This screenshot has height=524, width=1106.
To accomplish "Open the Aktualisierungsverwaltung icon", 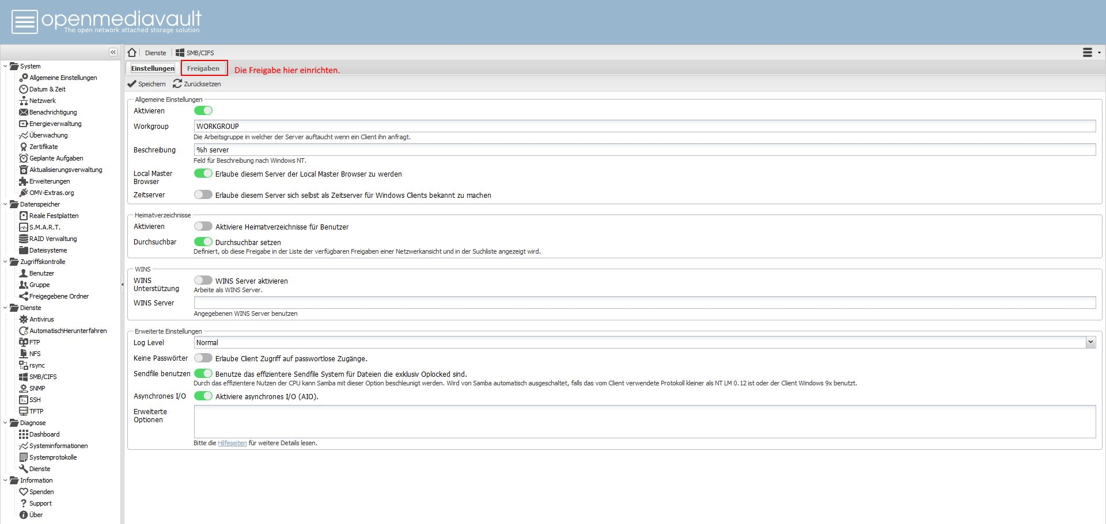I will 24,170.
